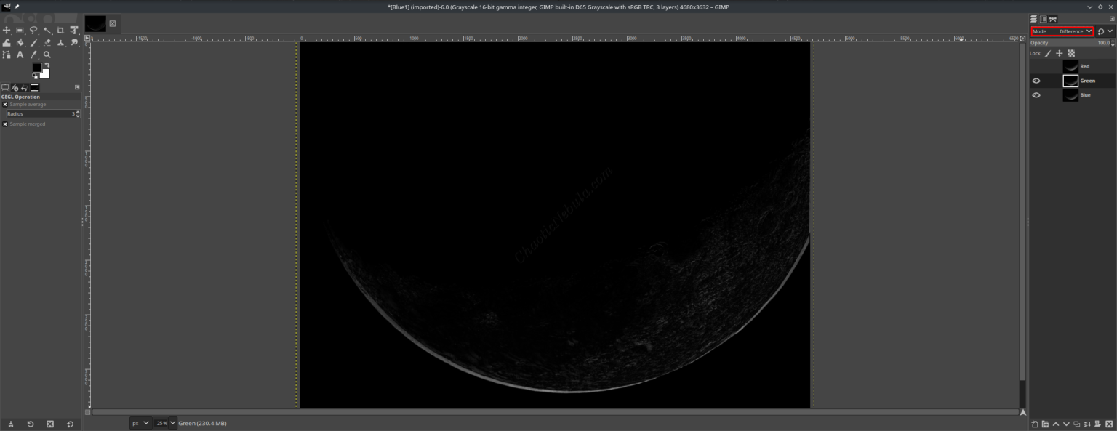Image resolution: width=1117 pixels, height=431 pixels.
Task: Delete the selected Green layer
Action: point(1109,424)
